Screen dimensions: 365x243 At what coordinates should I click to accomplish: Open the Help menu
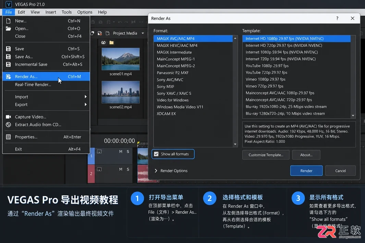pyautogui.click(x=102, y=12)
